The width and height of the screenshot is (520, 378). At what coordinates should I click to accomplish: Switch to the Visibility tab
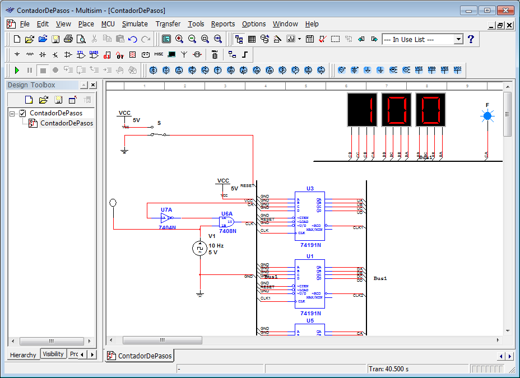pyautogui.click(x=53, y=354)
